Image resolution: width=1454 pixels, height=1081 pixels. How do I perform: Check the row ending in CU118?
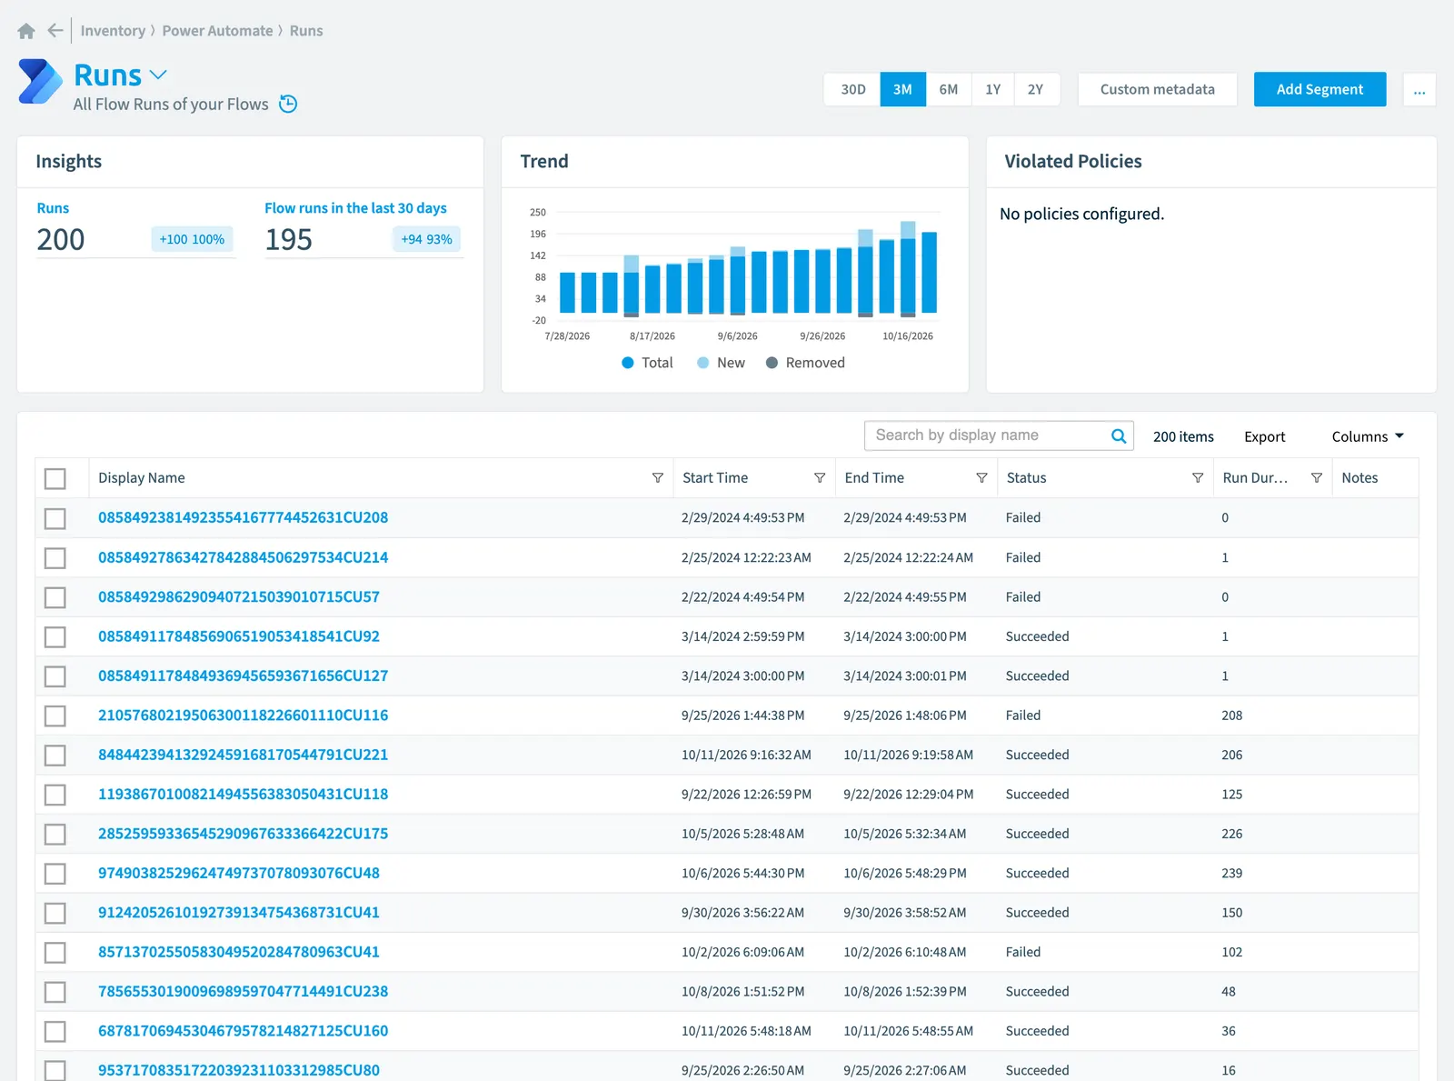(55, 795)
